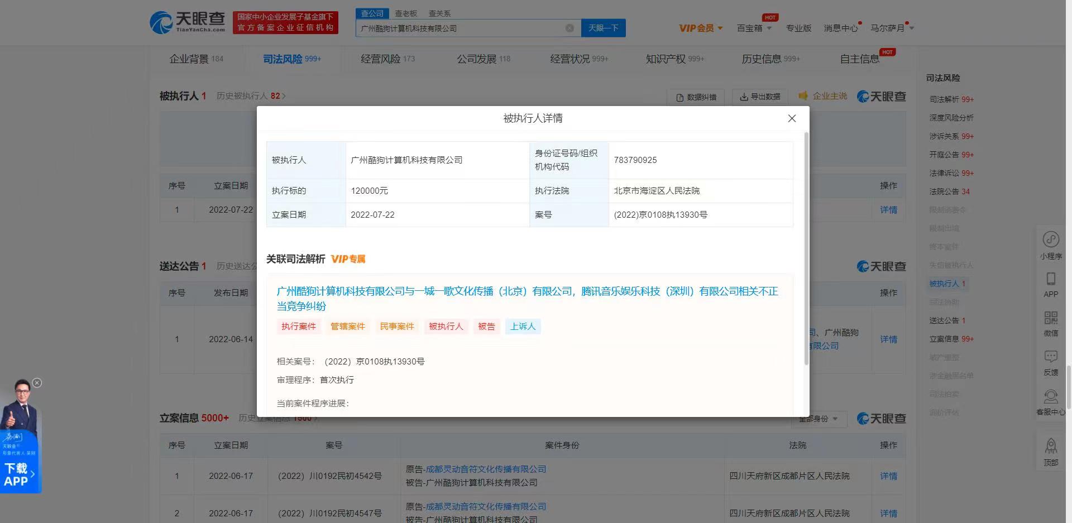1072x523 pixels.
Task: Click the page's vertical scrollbar thumb
Action: (x=1069, y=387)
